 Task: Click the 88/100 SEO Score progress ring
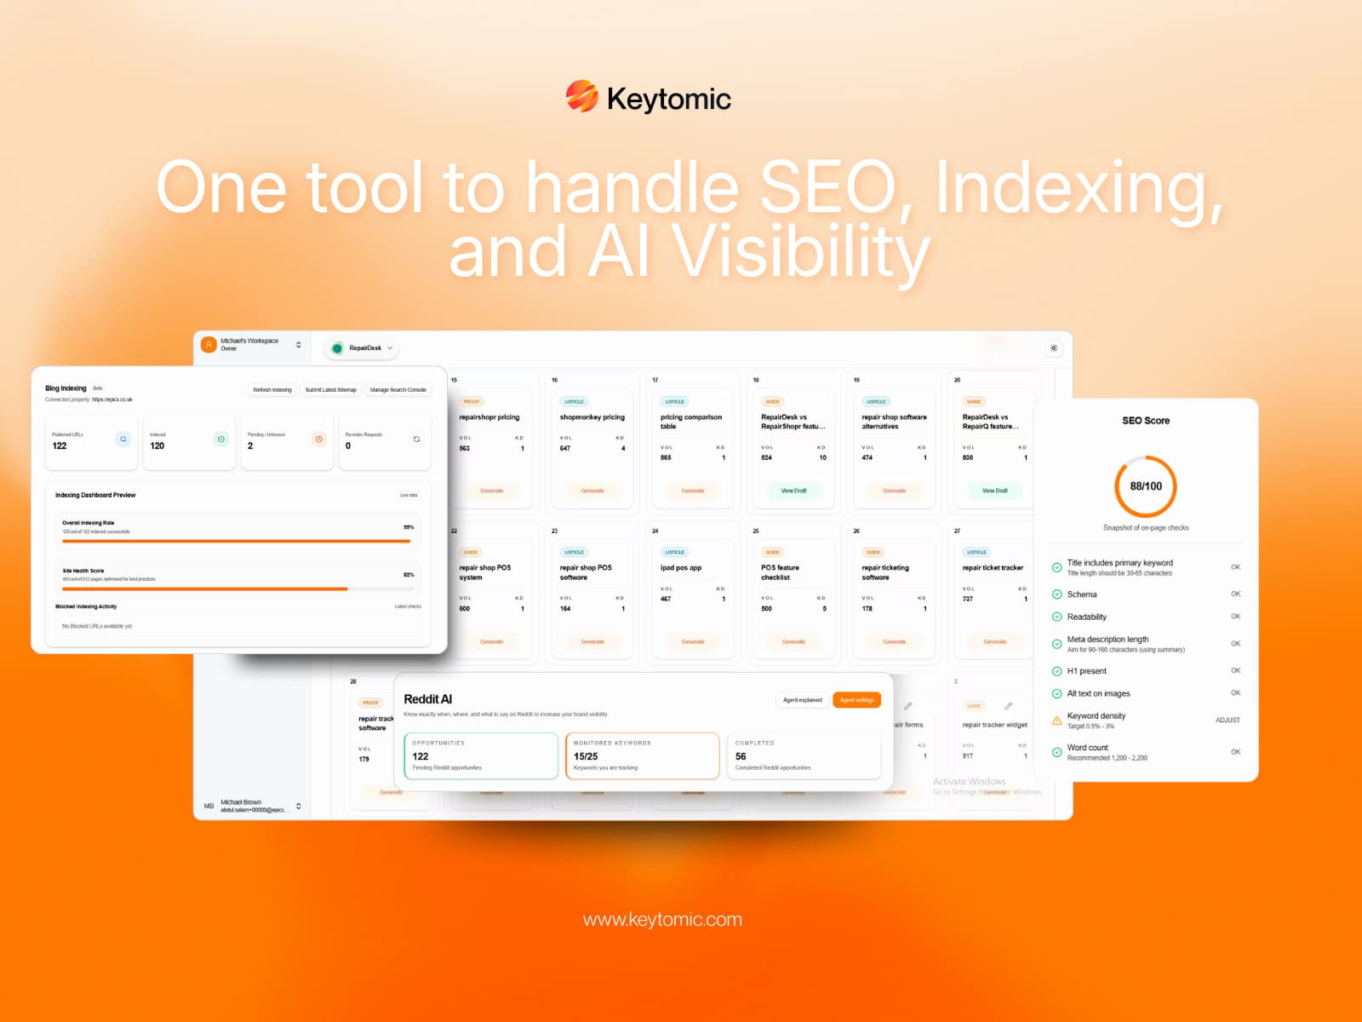1144,485
